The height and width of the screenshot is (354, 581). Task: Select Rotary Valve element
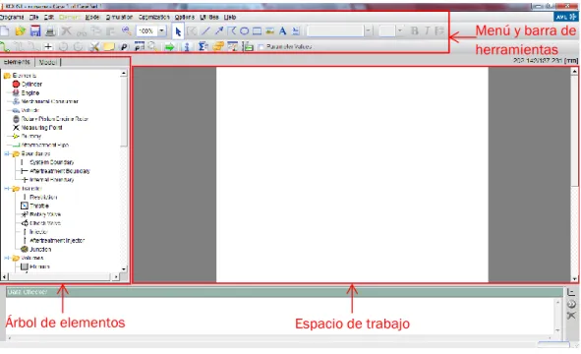coord(45,214)
